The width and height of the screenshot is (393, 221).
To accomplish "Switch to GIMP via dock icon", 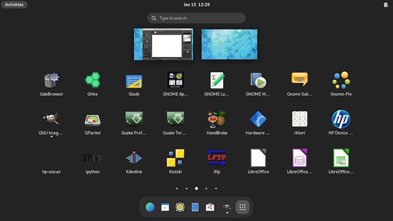I will 227,207.
